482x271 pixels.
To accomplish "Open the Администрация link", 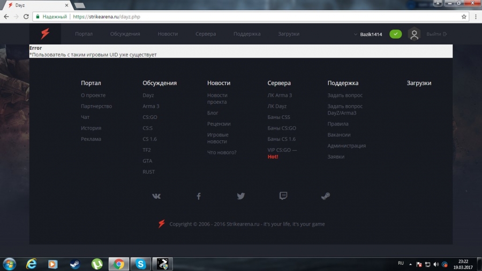I will pos(347,146).
